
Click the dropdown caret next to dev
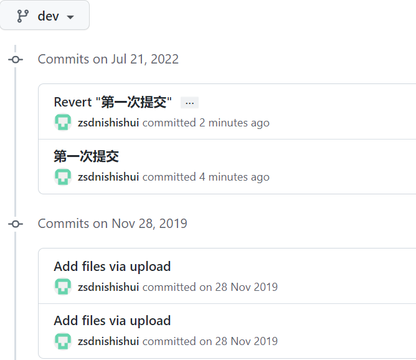[70, 17]
